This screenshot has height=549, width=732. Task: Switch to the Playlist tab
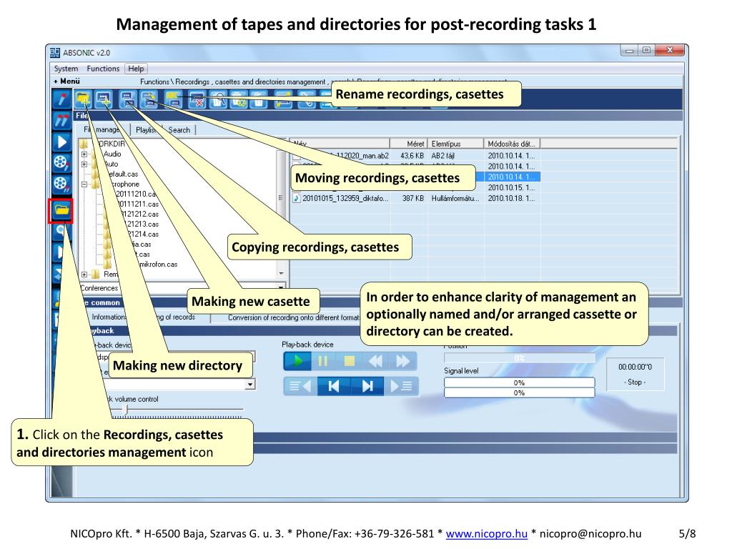click(x=146, y=130)
